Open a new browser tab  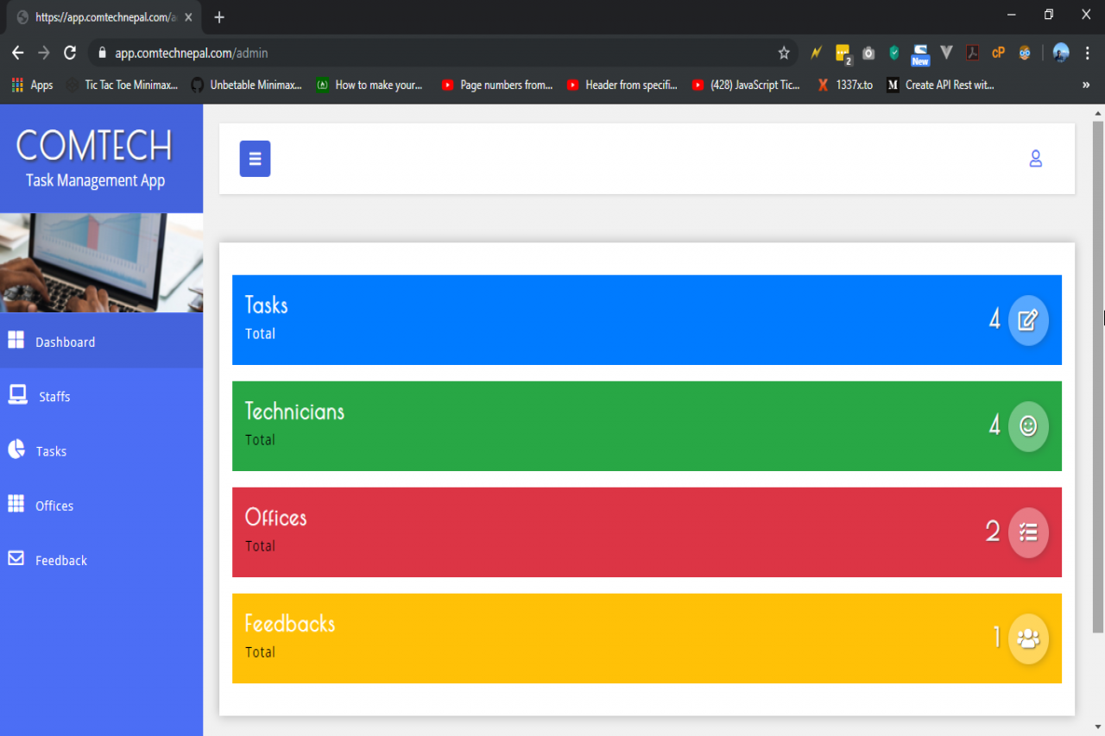[219, 17]
